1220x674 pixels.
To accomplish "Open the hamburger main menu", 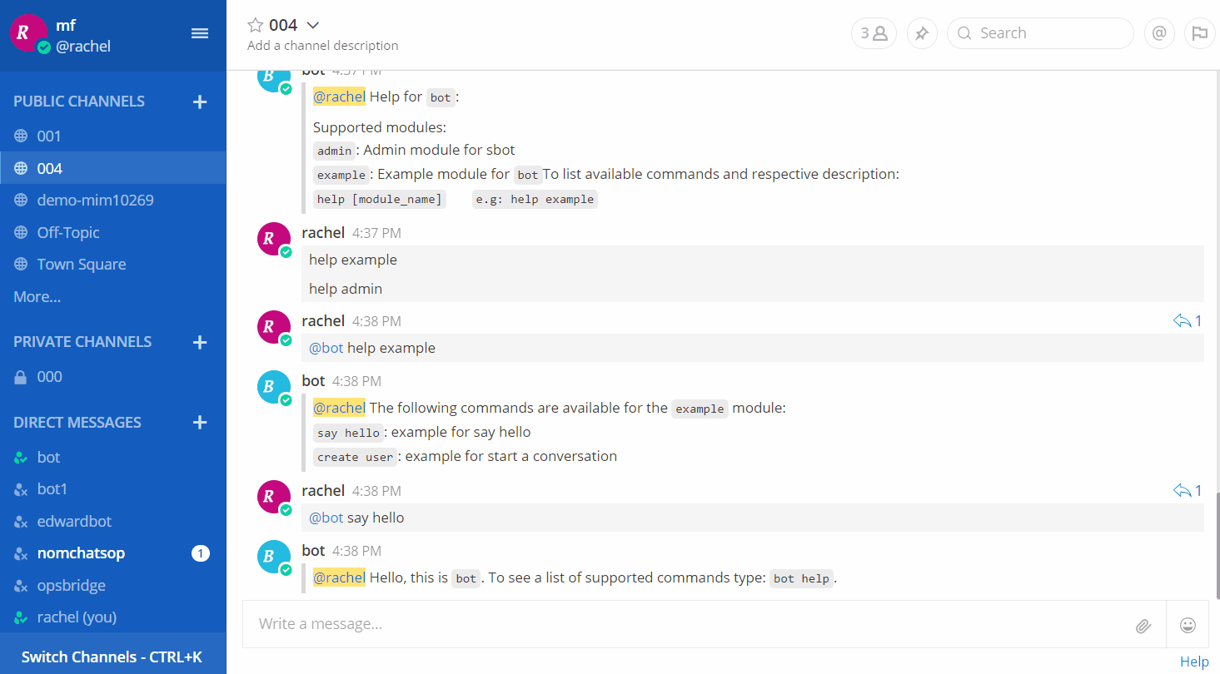I will click(x=200, y=33).
